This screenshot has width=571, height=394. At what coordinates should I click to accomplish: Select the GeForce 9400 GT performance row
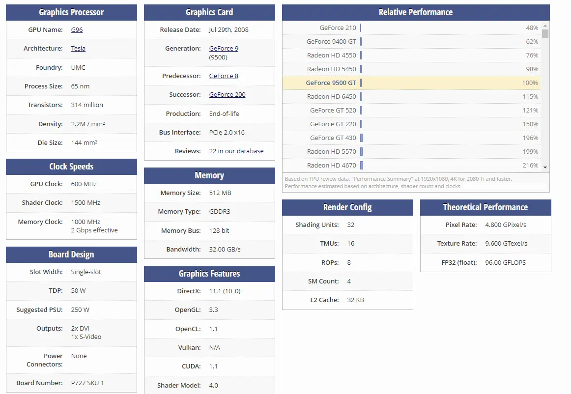(x=411, y=41)
